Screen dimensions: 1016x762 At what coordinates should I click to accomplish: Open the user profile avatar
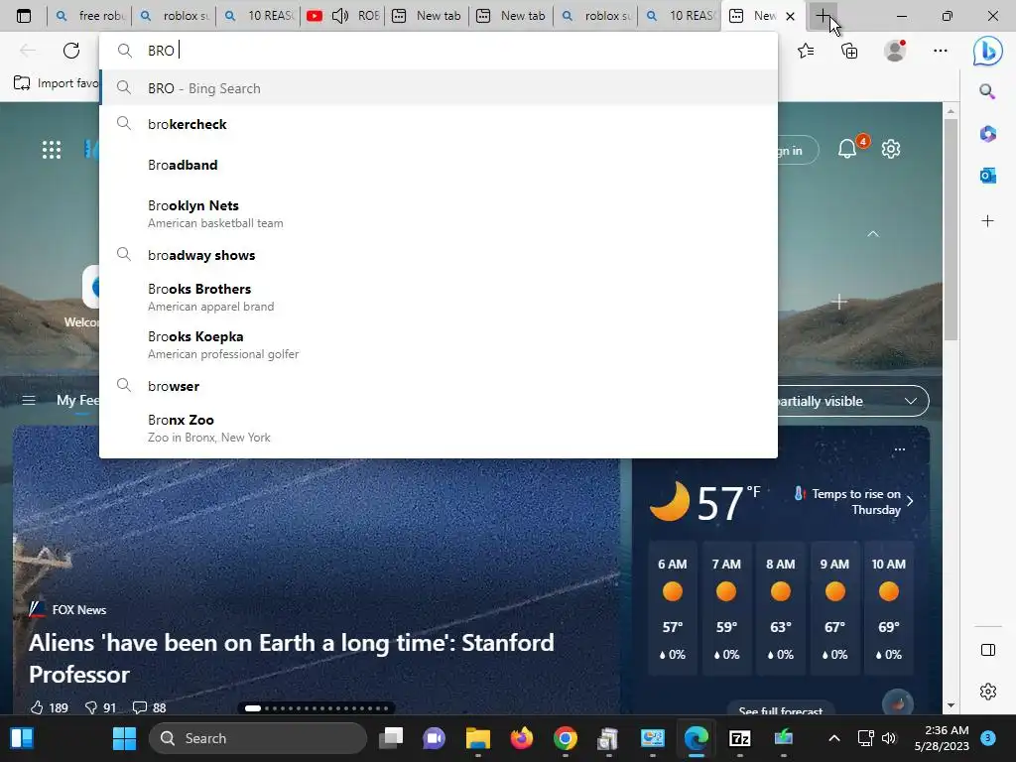pyautogui.click(x=895, y=51)
